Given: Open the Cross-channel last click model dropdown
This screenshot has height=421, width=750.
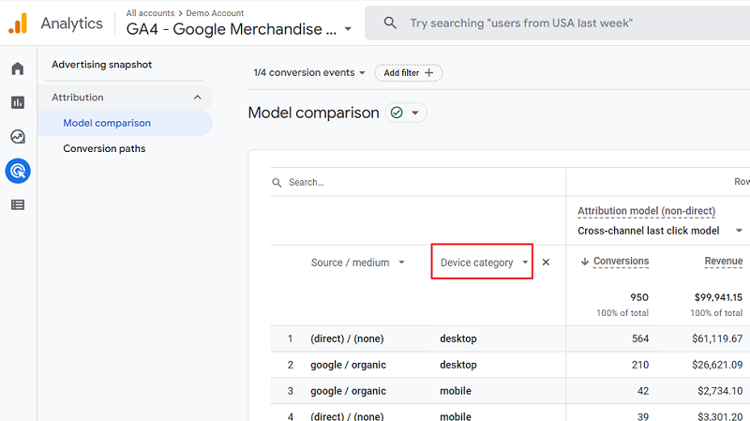Looking at the screenshot, I should pos(660,231).
